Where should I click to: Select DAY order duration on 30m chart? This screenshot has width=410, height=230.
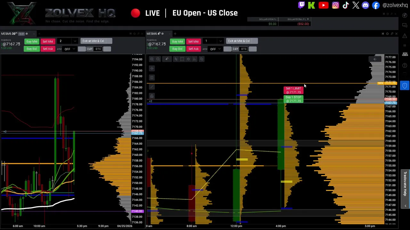(90, 49)
